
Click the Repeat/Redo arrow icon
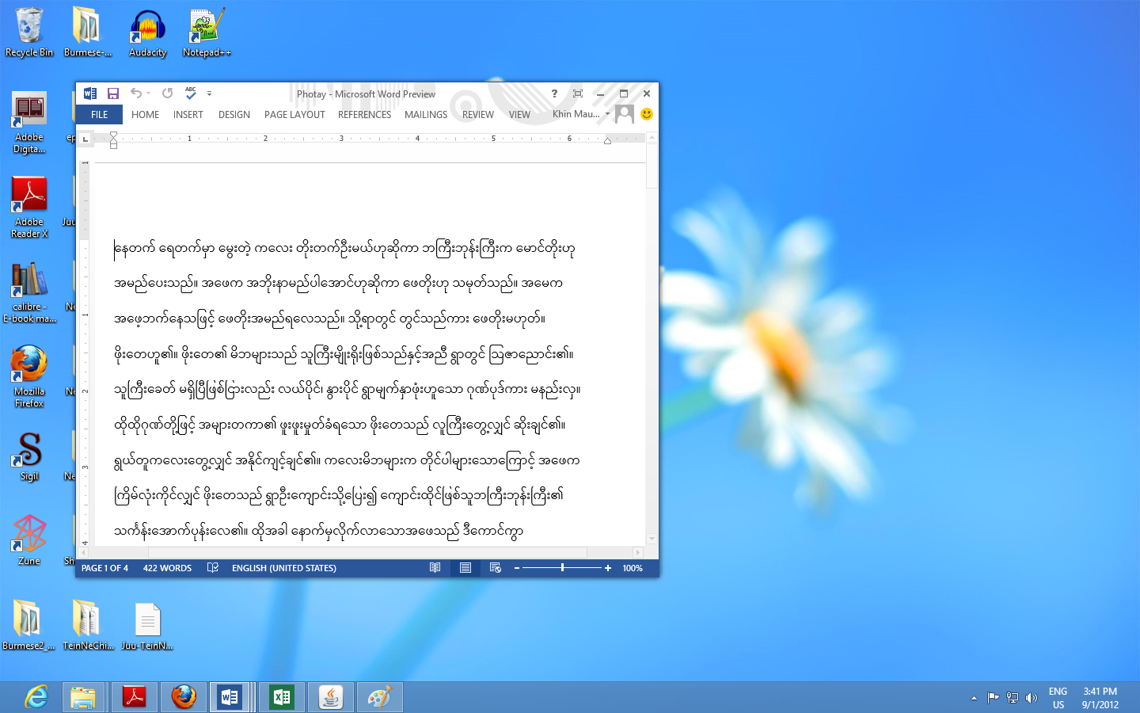[168, 93]
